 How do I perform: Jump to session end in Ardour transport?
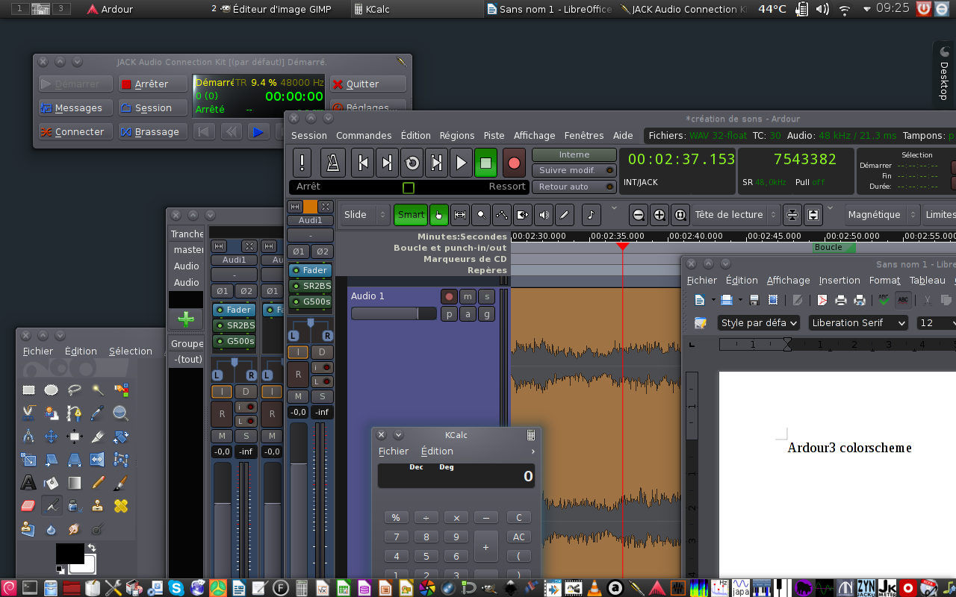pyautogui.click(x=388, y=162)
